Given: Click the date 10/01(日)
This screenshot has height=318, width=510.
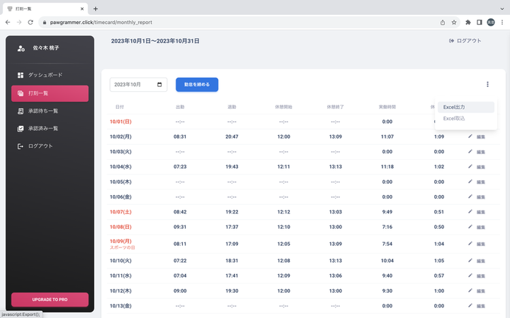Looking at the screenshot, I should [120, 122].
